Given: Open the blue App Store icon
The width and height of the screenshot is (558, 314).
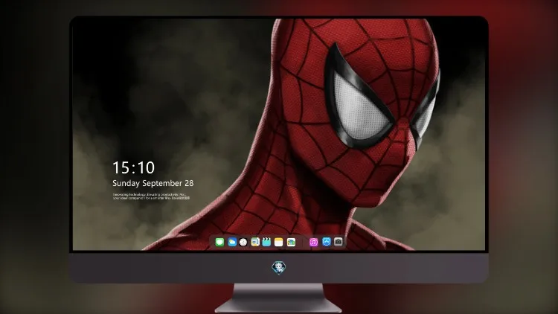Looking at the screenshot, I should 327,242.
